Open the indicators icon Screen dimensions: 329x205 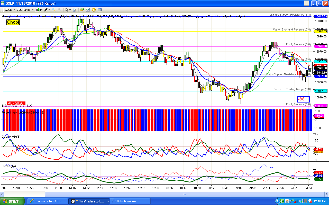click(88, 10)
